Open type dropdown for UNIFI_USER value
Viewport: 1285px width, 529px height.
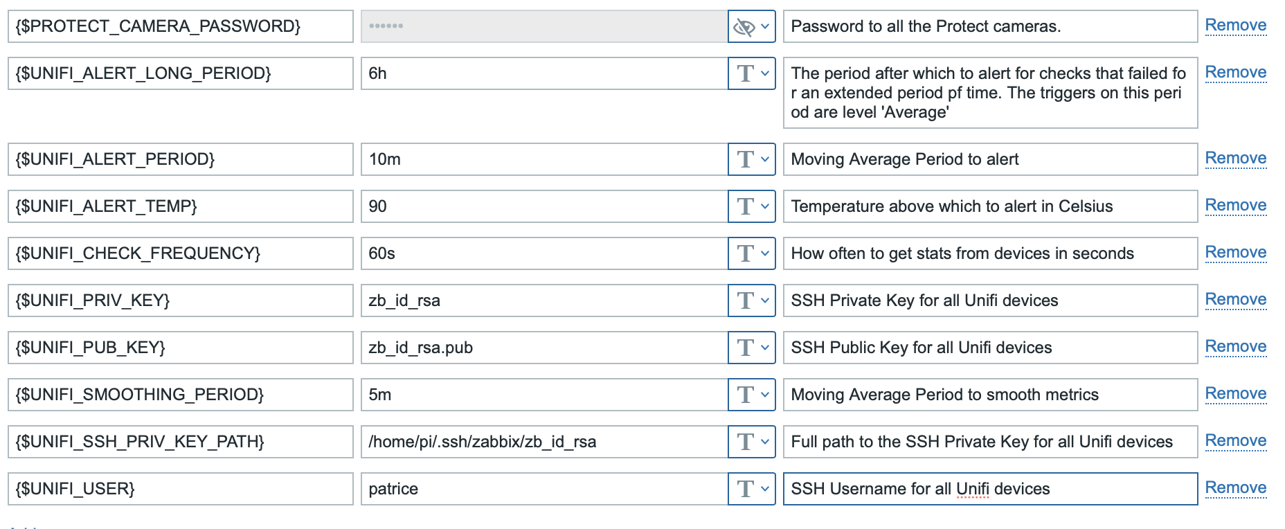pos(751,489)
